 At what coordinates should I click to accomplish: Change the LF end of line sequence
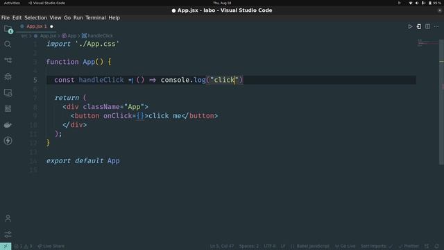[283, 247]
